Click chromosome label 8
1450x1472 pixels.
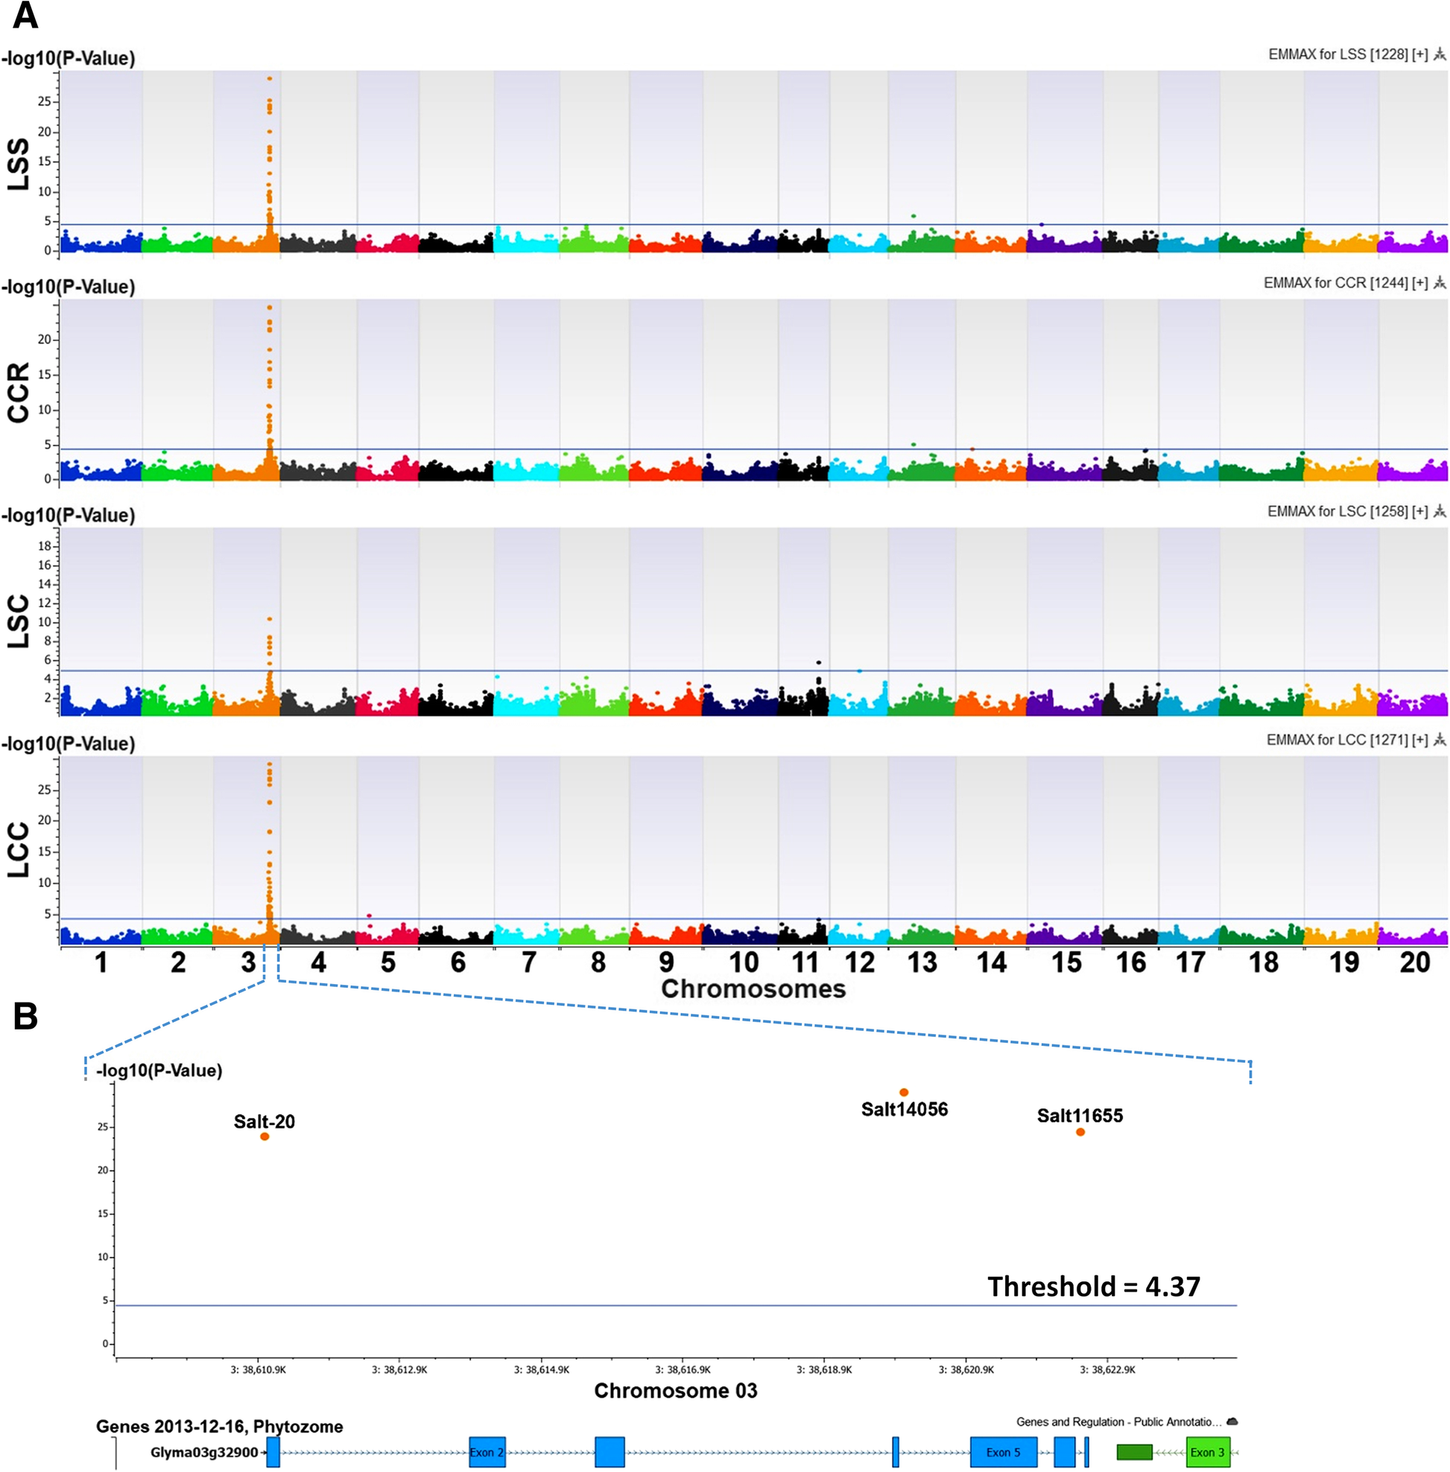(x=598, y=962)
